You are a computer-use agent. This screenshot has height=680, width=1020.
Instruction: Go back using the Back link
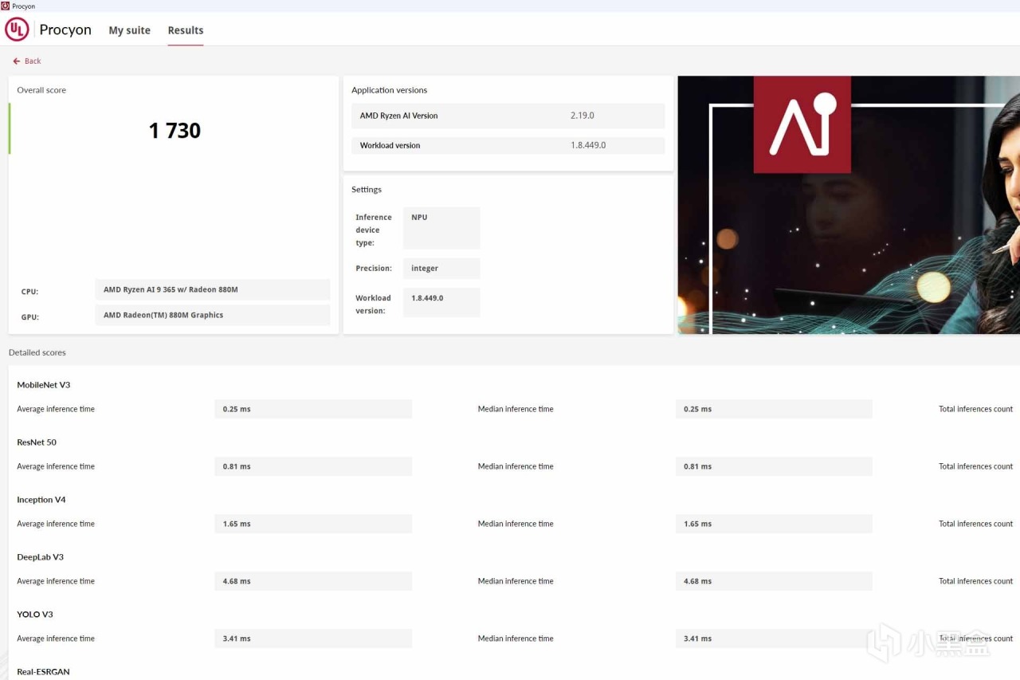click(x=27, y=61)
